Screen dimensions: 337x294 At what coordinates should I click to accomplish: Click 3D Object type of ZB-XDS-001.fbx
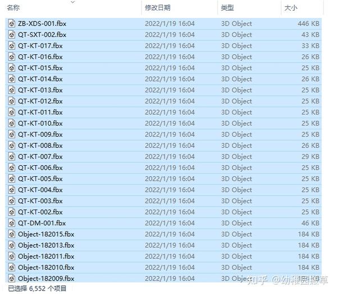236,24
